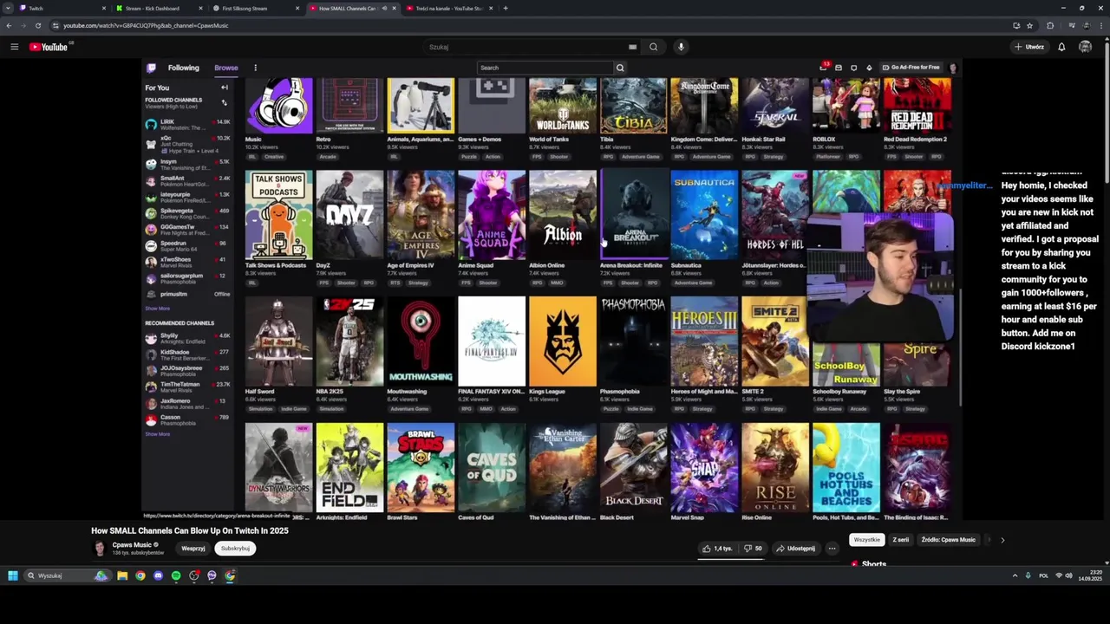This screenshot has width=1110, height=624.
Task: Click the Cpaws Music channel avatar
Action: coord(100,549)
